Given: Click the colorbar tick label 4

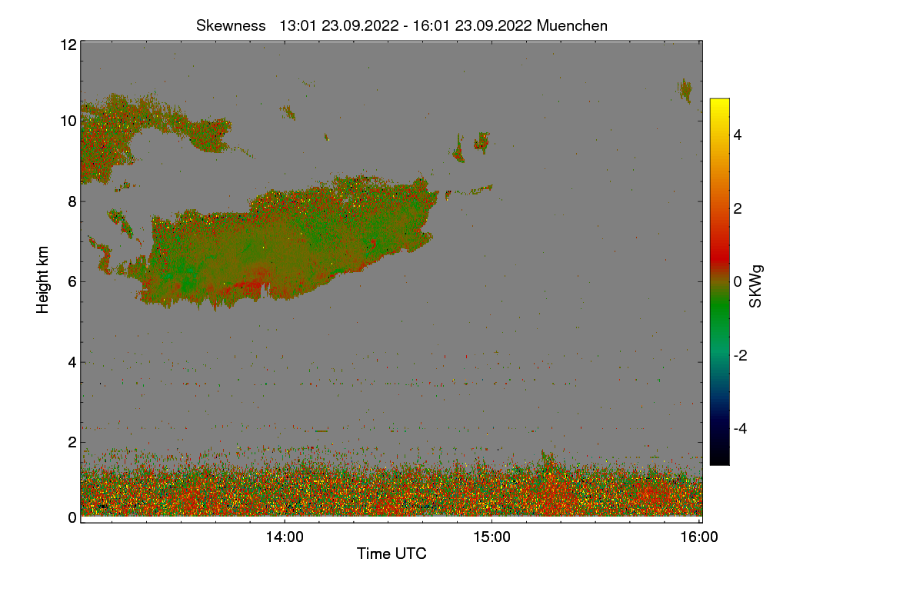Looking at the screenshot, I should pos(738,135).
